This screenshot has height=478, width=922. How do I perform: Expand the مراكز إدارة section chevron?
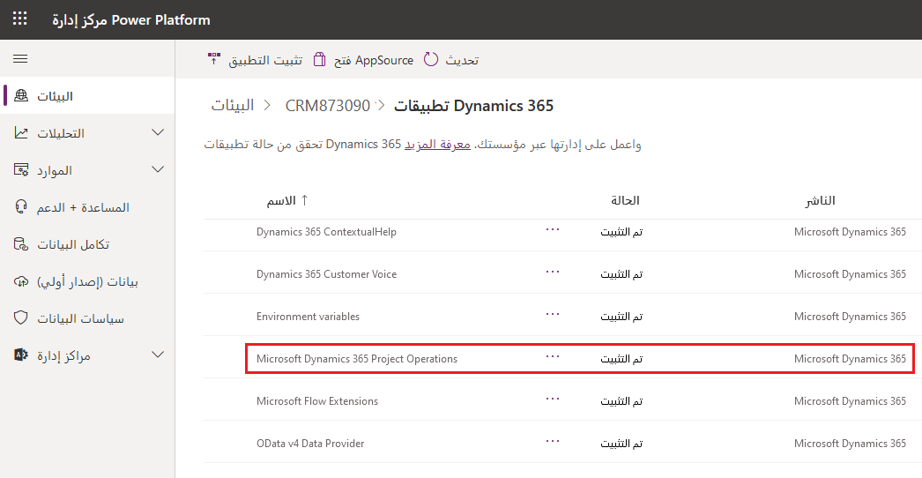158,355
